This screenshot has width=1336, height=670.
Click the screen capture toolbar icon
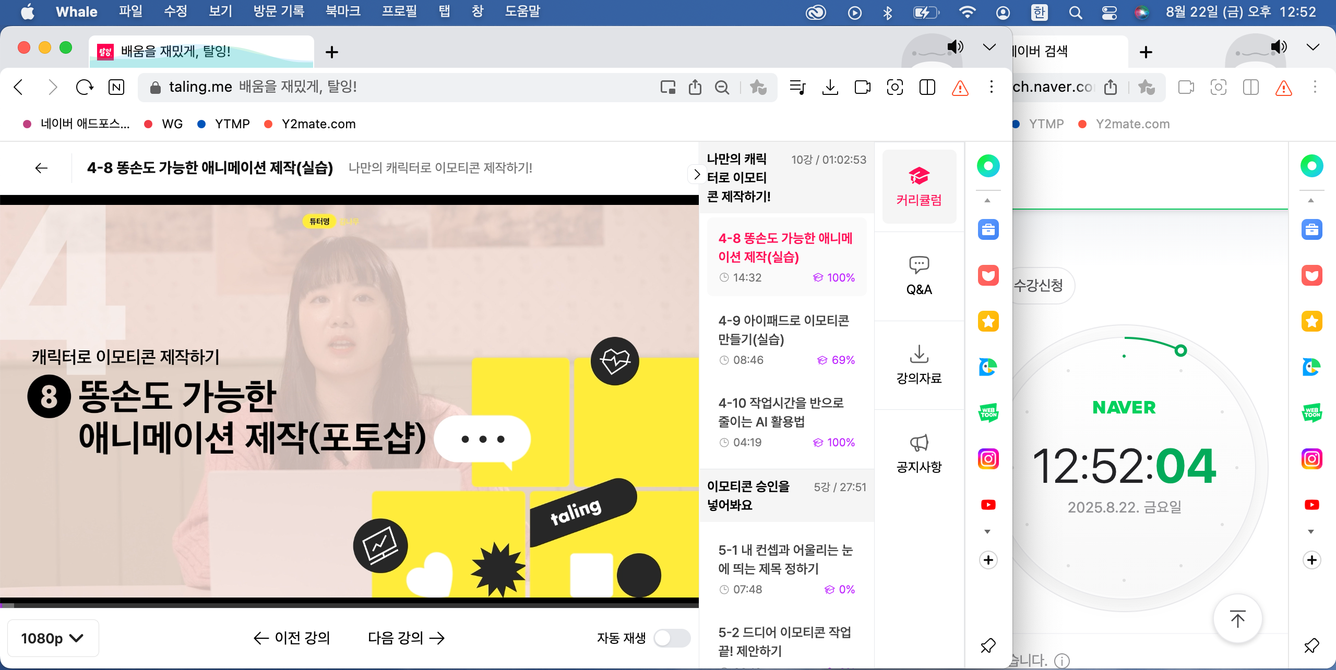[894, 87]
